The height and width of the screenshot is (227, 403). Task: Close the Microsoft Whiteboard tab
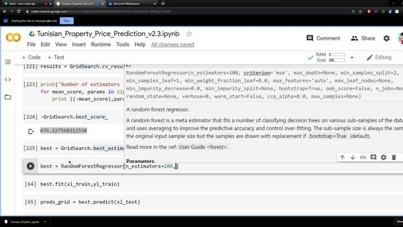pyautogui.click(x=154, y=4)
